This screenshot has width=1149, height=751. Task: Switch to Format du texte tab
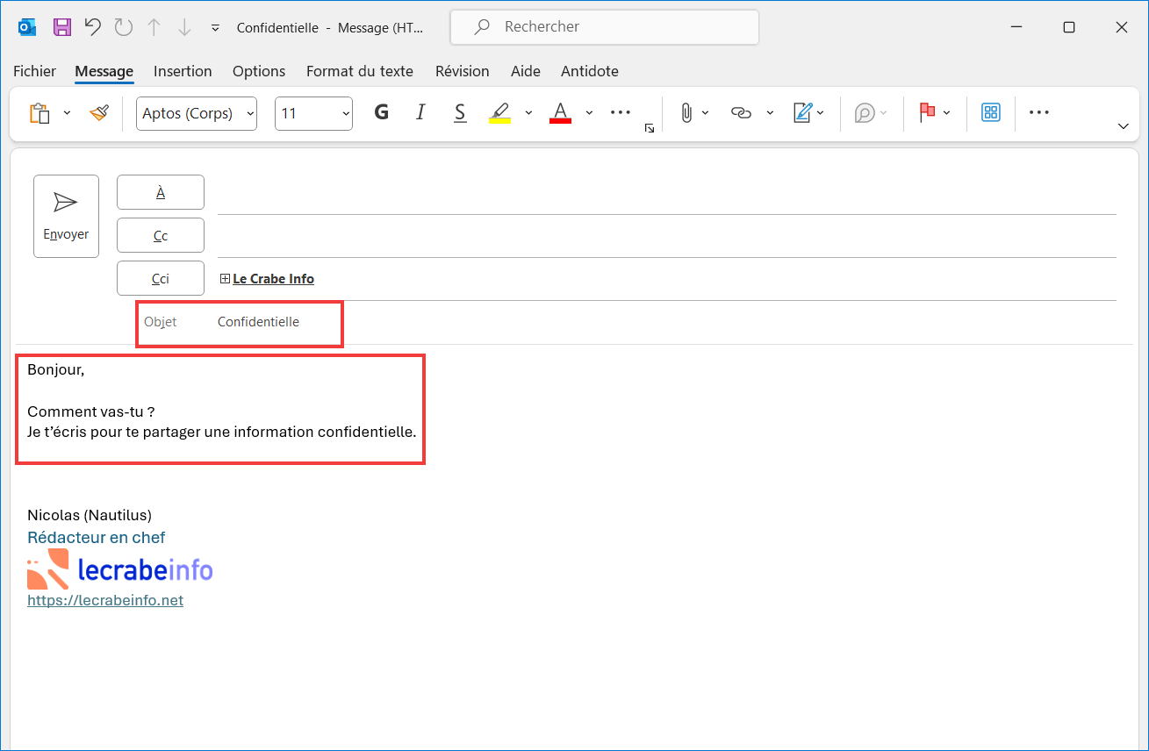pos(360,71)
